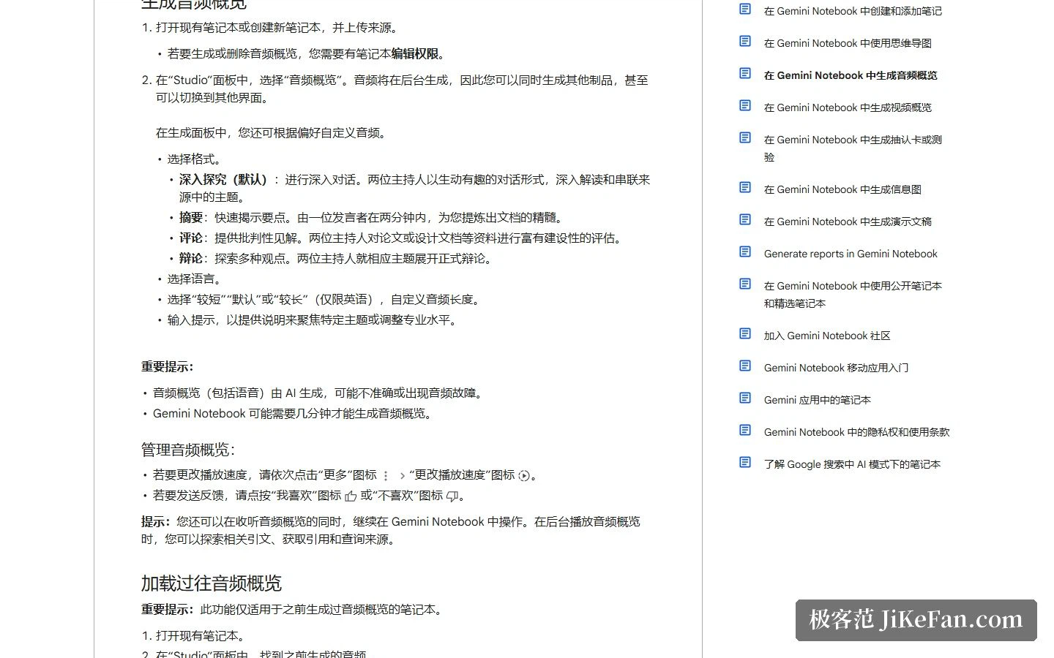The width and height of the screenshot is (1054, 658).
Task: Click document icon beside 在 Gemini Notebook 中生成演示文稿
Action: 745,219
